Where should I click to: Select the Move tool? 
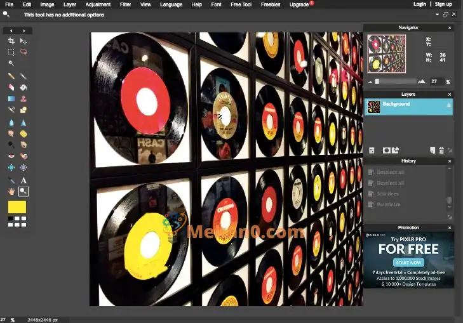point(23,41)
